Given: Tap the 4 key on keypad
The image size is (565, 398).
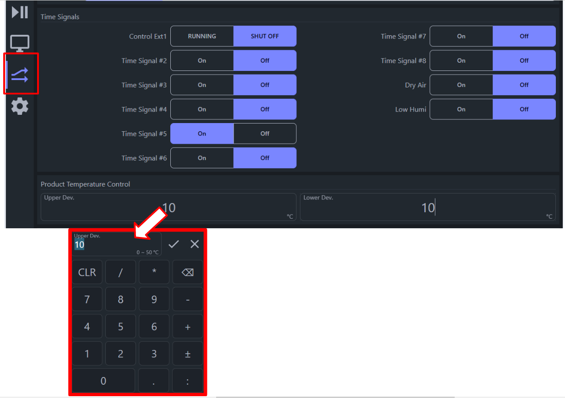Looking at the screenshot, I should [87, 327].
